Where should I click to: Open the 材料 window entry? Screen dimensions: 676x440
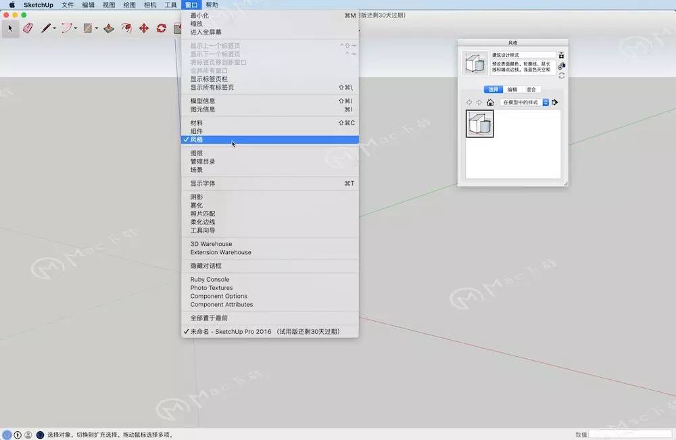[x=270, y=123]
